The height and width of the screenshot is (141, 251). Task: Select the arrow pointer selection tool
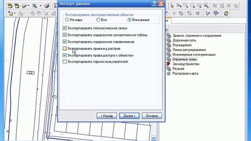pos(172,6)
